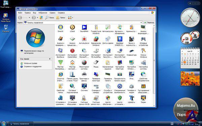Click the Поиск search toolbar button
The width and height of the screenshot is (202, 126).
tap(50, 17)
